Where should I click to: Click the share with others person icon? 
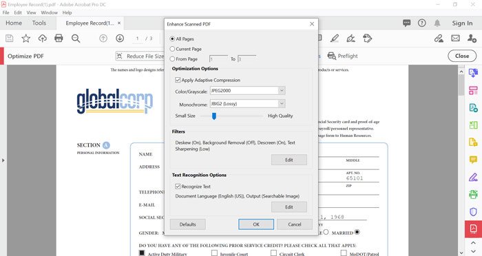[472, 39]
